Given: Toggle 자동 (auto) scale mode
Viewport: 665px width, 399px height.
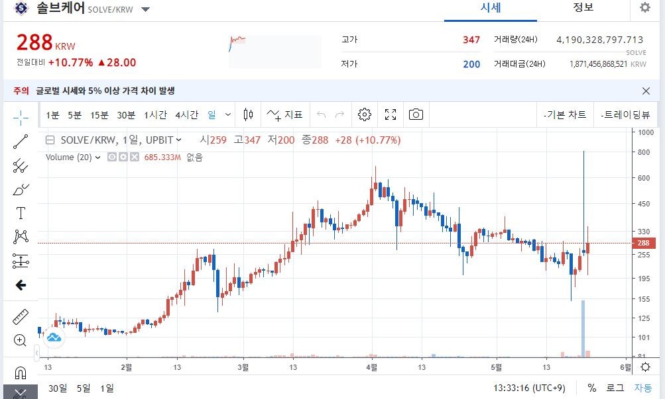Looking at the screenshot, I should (643, 388).
